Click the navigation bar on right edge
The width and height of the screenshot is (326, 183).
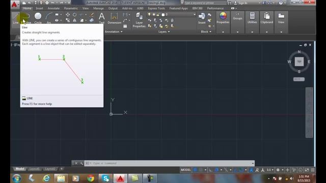click(309, 113)
